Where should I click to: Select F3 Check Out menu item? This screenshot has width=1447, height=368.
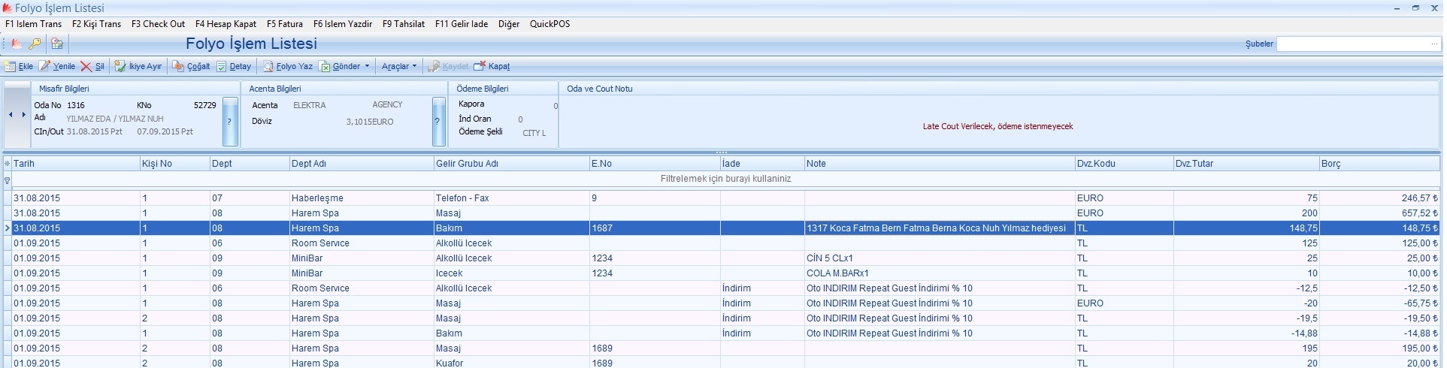tap(158, 24)
